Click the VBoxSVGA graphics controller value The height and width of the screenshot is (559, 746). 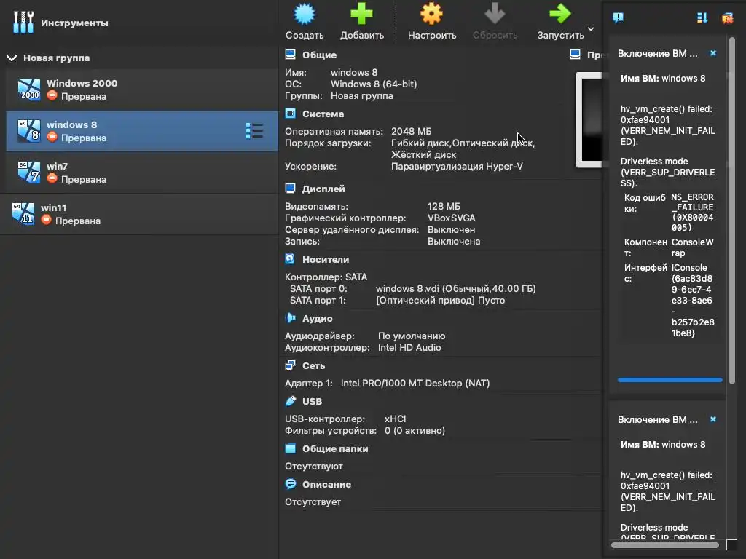[x=451, y=218]
